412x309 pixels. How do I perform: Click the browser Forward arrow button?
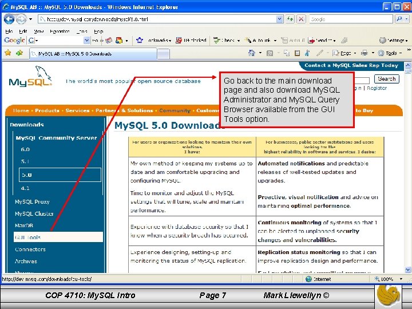point(21,19)
